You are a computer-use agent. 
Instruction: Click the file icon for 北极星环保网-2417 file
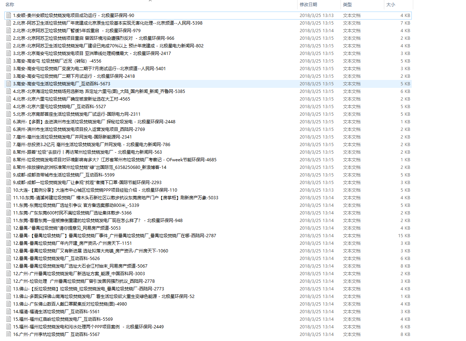coord(9,53)
